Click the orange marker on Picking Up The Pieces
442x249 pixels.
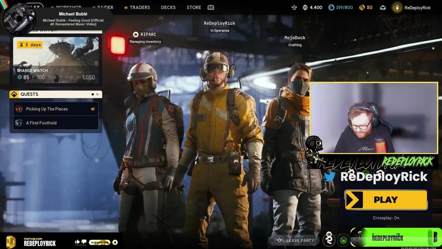coord(93,109)
